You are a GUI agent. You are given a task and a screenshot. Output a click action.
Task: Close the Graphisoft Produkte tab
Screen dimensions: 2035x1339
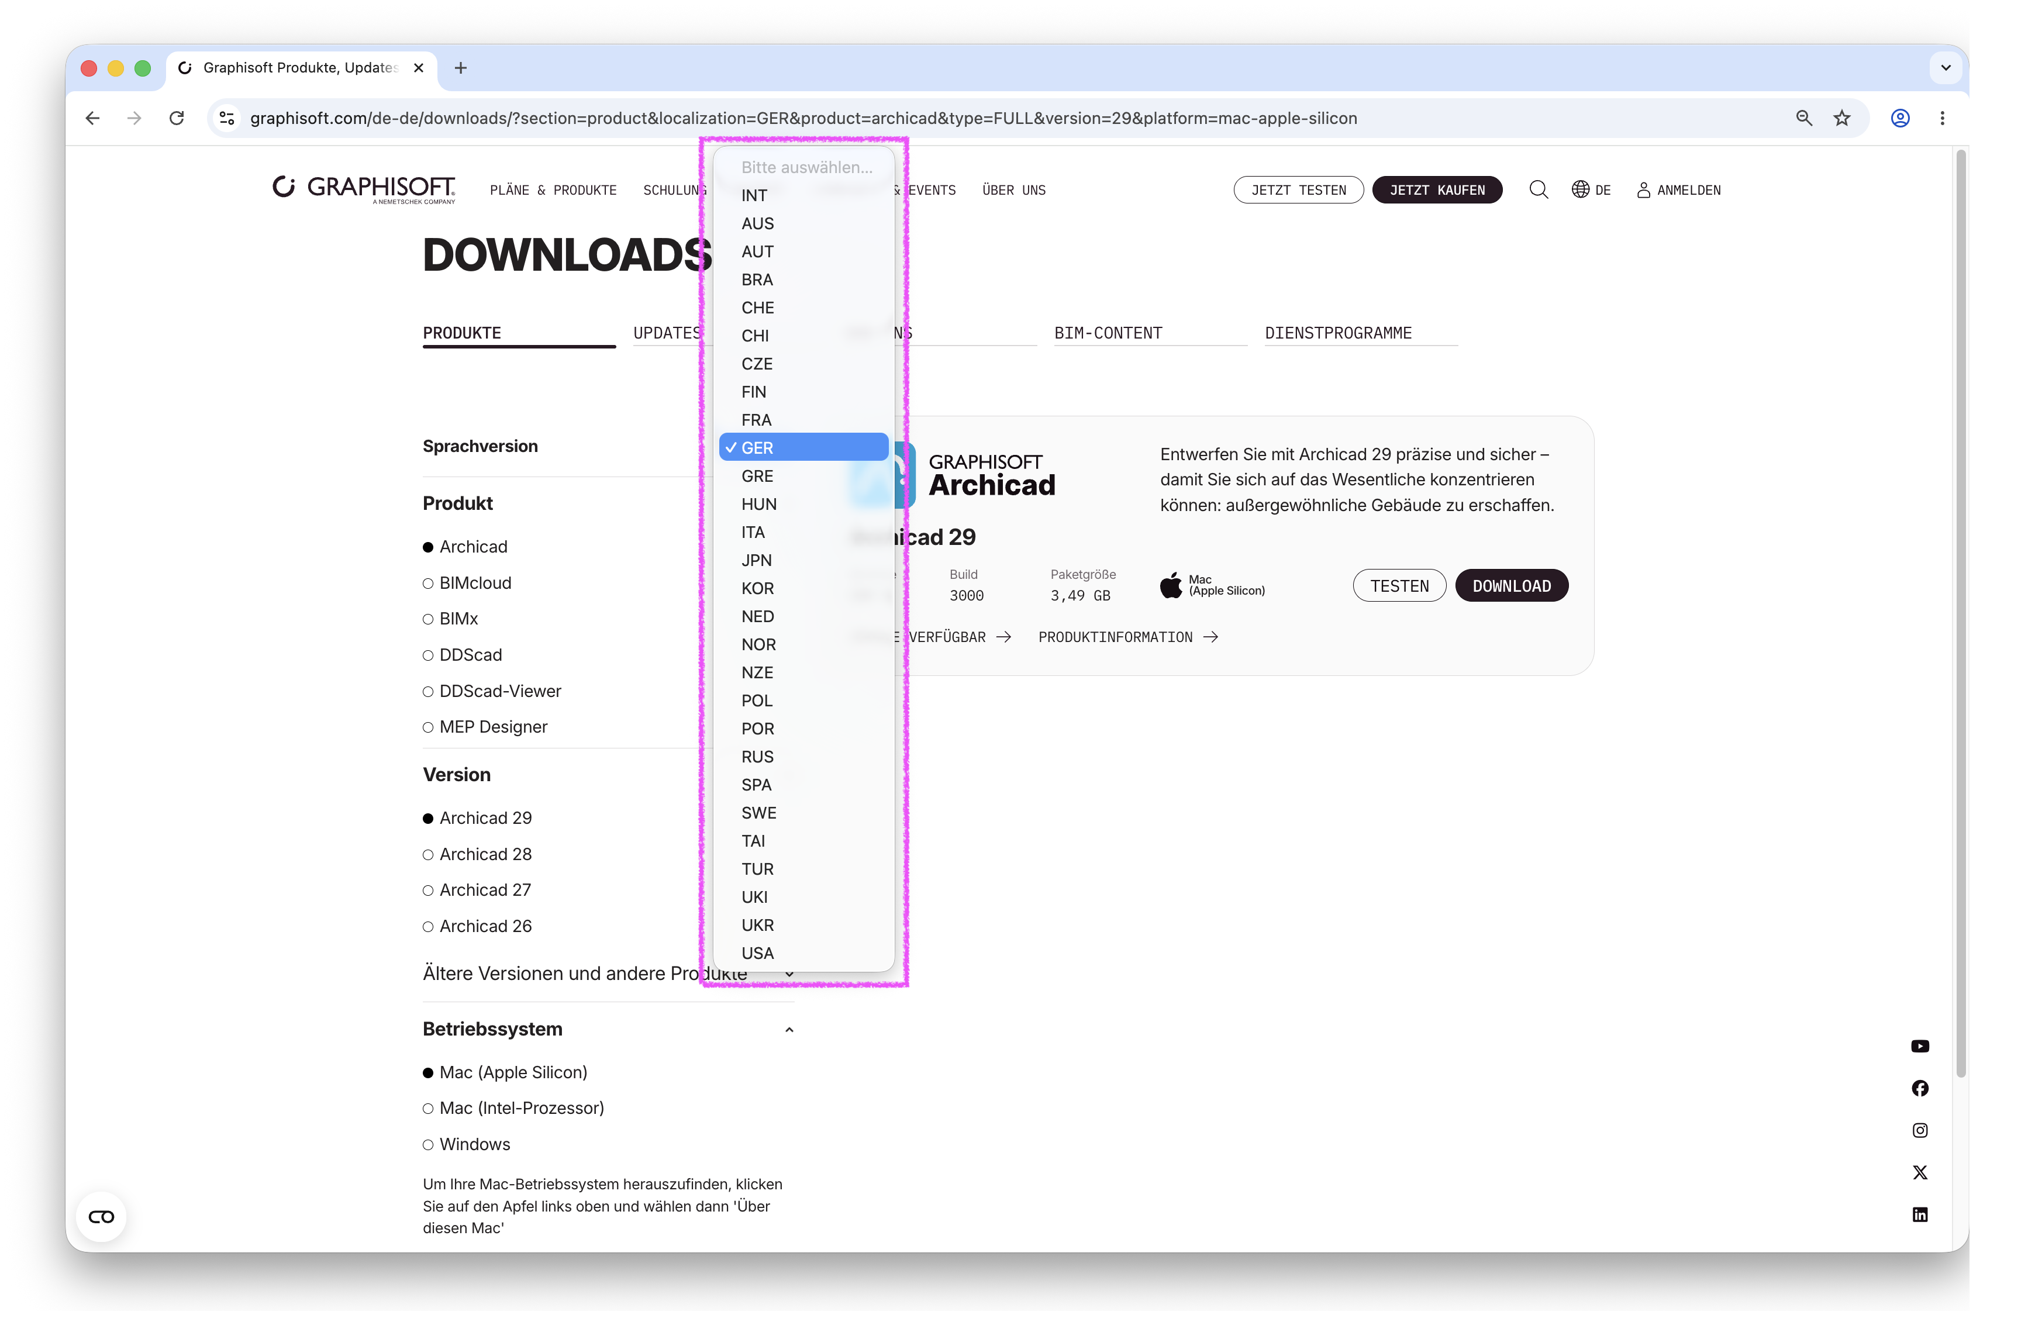[x=418, y=68]
